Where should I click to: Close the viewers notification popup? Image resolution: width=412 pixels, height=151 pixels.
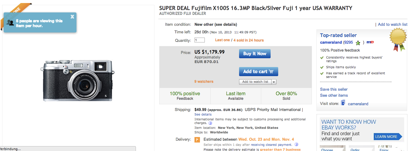click(x=72, y=17)
